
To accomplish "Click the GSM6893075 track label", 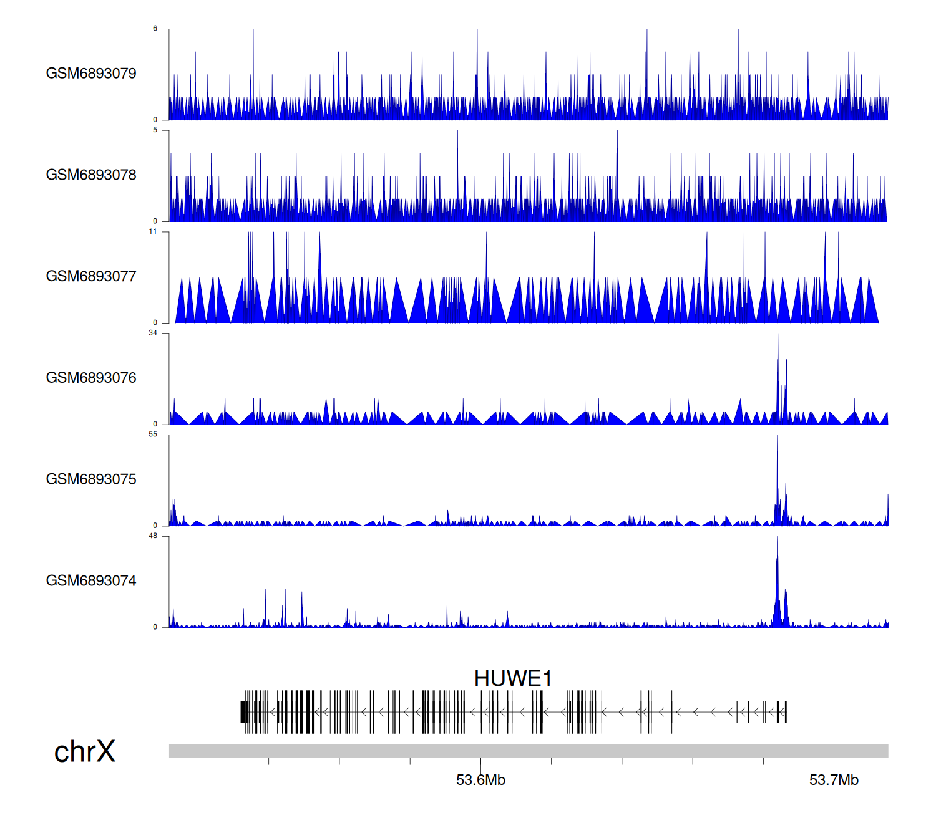I will coord(91,479).
